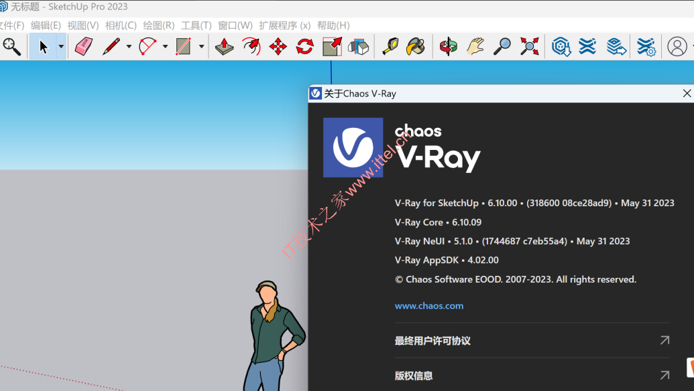The height and width of the screenshot is (391, 694).
Task: Open the 相机(C) menu
Action: [x=121, y=25]
